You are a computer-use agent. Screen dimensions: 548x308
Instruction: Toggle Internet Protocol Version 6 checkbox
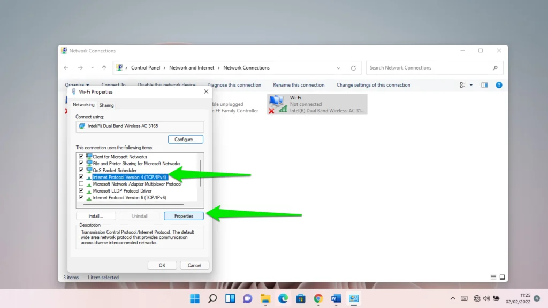(81, 197)
